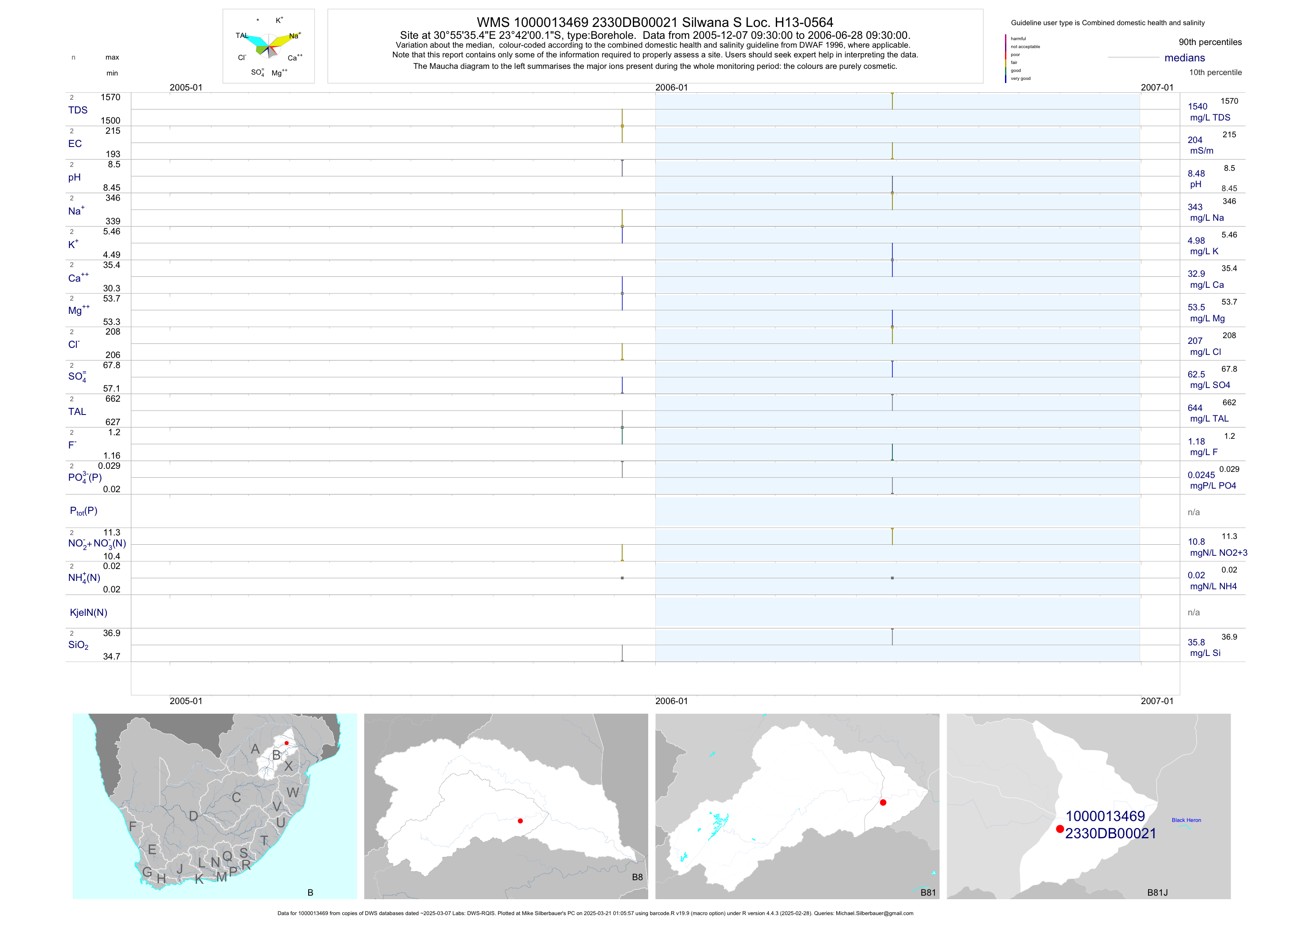
Task: Click the 1540 mg/L TDS median value
Action: tap(1198, 107)
